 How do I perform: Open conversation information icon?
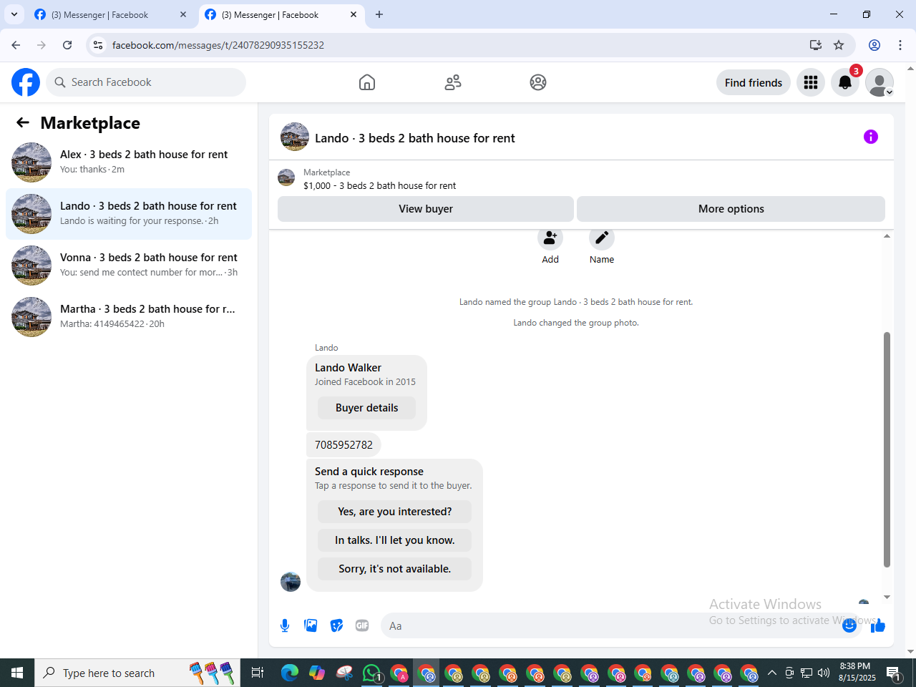(871, 137)
